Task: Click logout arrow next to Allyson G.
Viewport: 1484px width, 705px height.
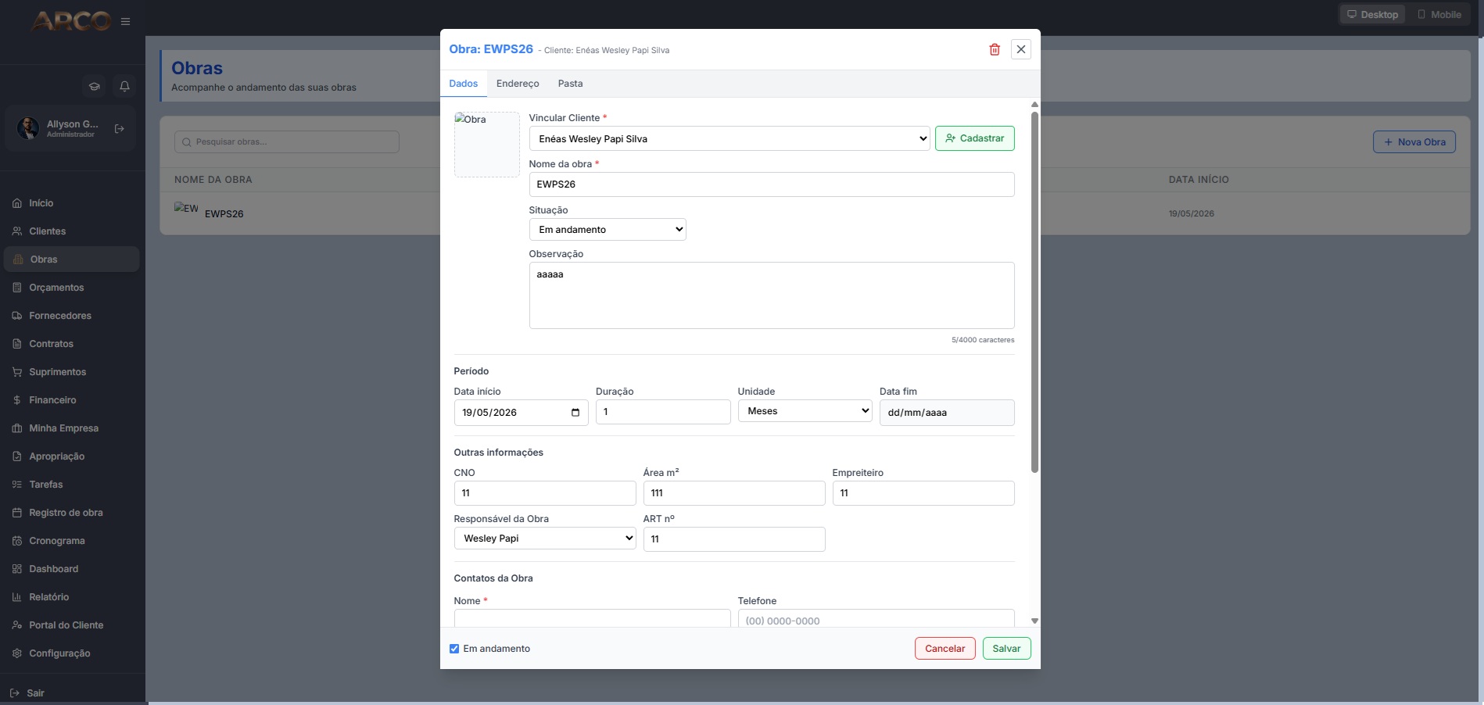Action: (120, 129)
